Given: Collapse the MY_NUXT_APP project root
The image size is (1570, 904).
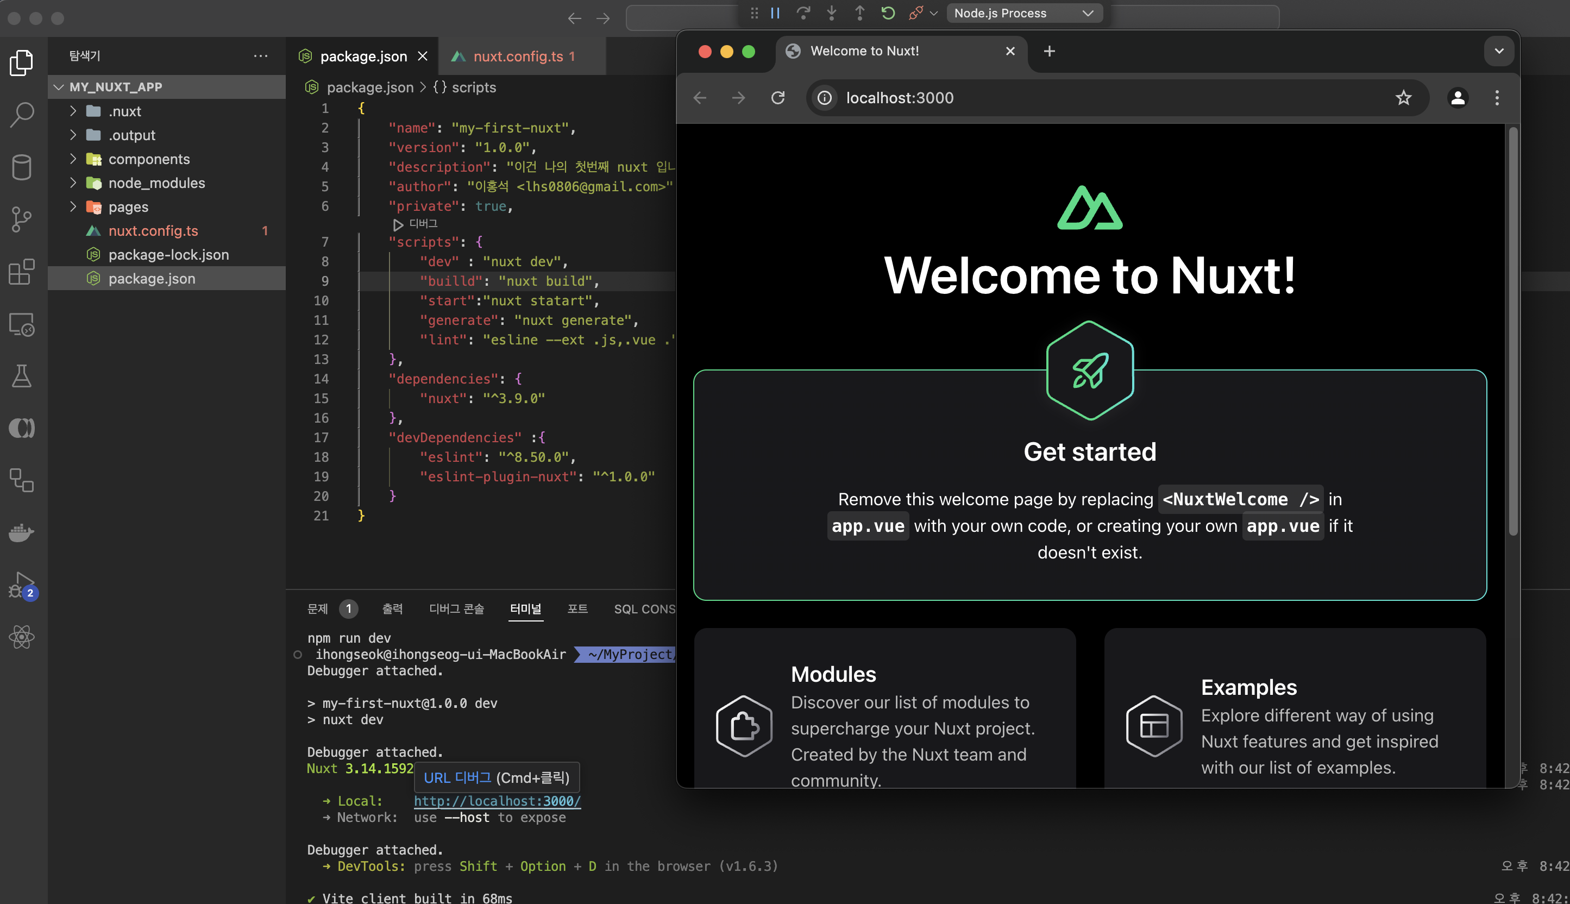Looking at the screenshot, I should 116,87.
